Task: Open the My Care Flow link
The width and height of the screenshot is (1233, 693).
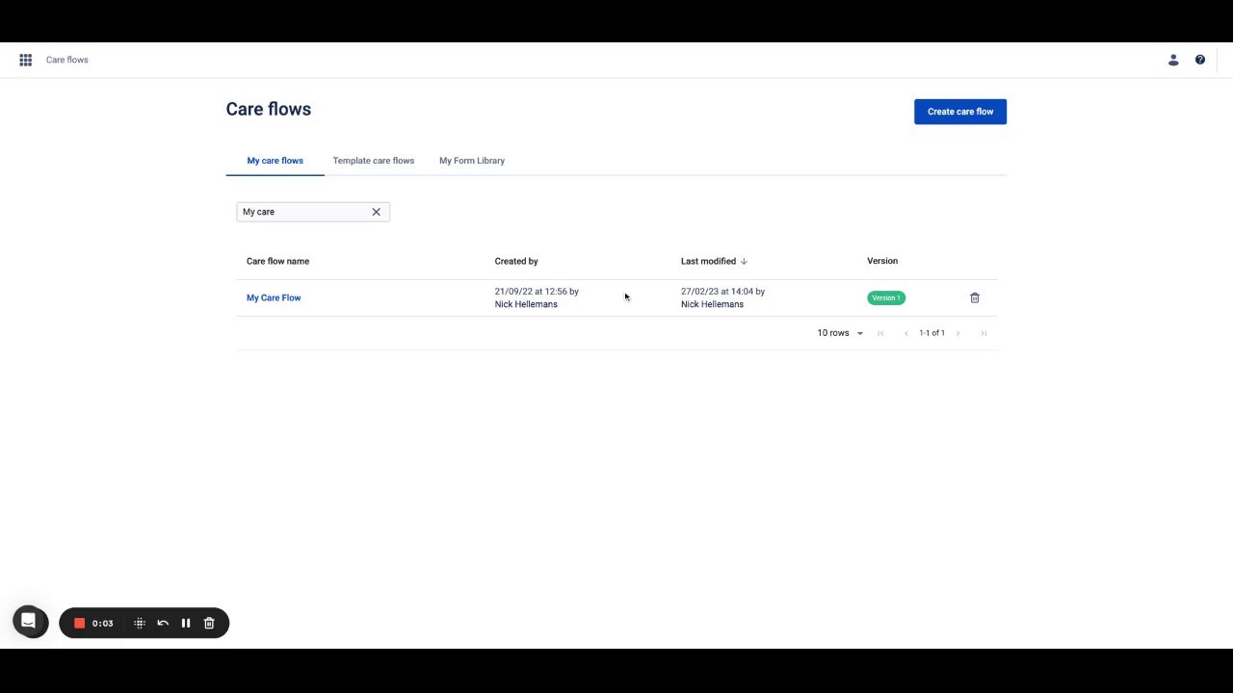Action: [x=274, y=298]
